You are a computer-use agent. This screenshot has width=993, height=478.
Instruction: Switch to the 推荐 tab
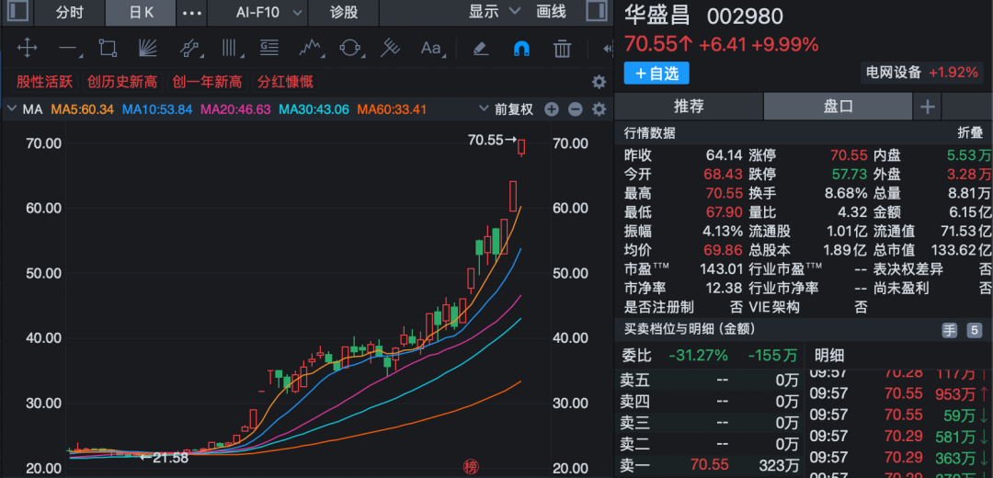689,107
